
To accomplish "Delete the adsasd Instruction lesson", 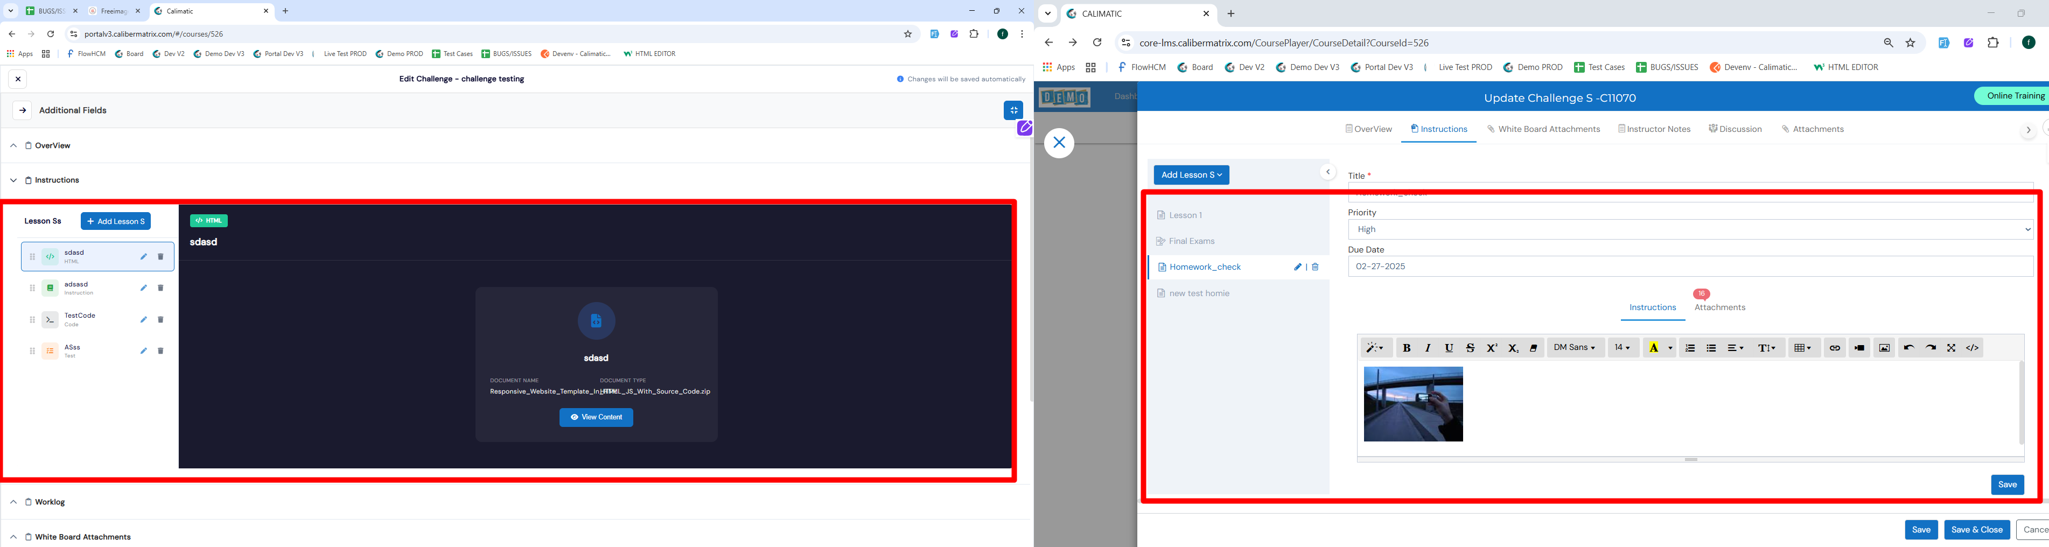I will coord(160,288).
